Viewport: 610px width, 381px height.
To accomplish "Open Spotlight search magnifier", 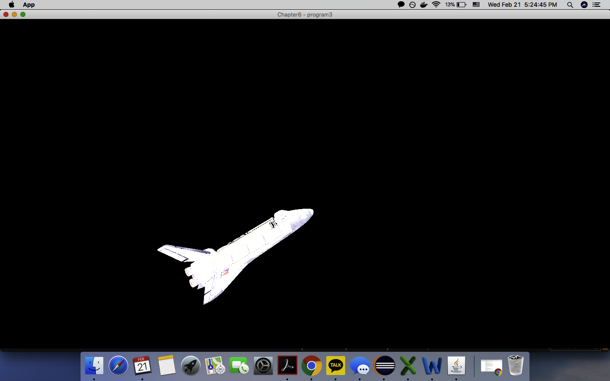I will [570, 5].
